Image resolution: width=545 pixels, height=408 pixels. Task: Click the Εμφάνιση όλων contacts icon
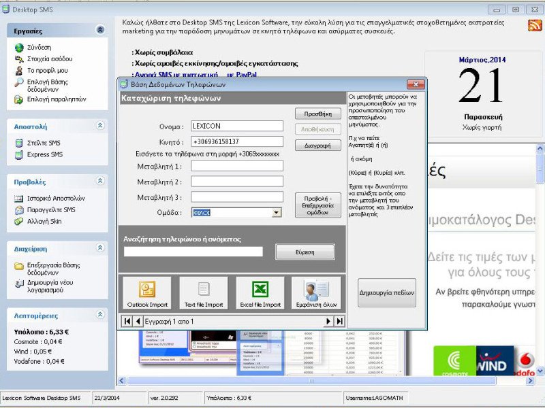[316, 294]
